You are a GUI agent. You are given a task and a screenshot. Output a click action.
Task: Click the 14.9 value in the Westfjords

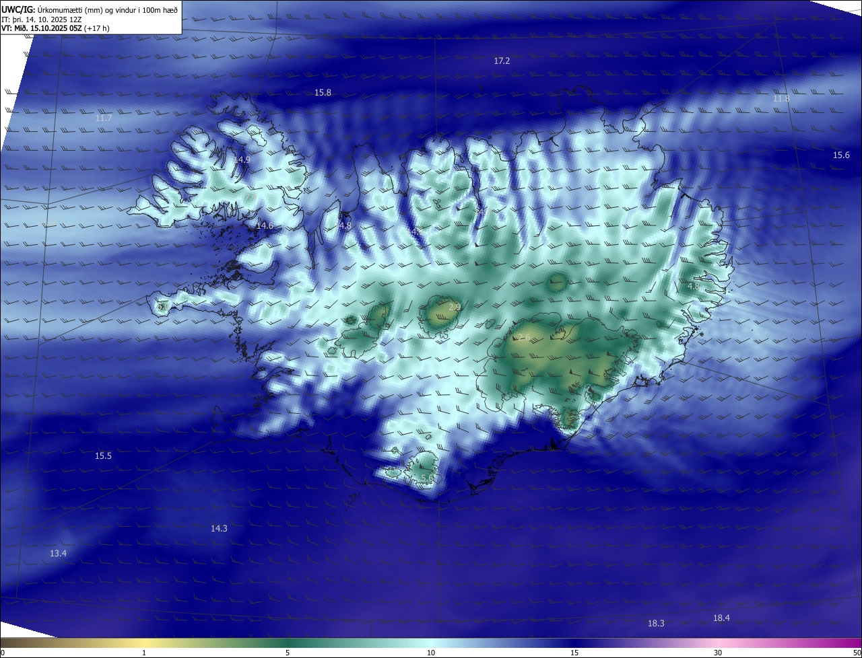(x=242, y=160)
